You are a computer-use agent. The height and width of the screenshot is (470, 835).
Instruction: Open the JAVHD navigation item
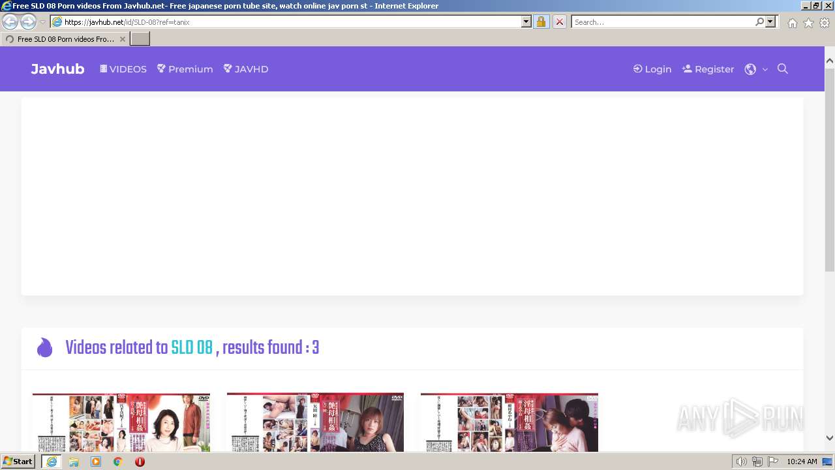[x=245, y=69]
